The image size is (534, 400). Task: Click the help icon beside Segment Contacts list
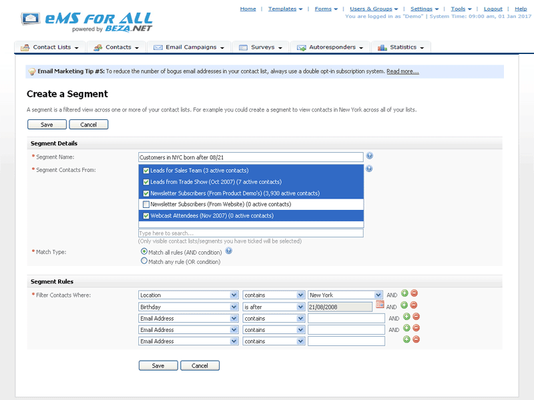click(369, 169)
